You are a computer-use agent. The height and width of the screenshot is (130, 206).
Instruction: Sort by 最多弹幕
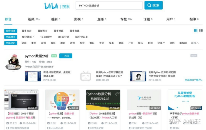click(59, 31)
